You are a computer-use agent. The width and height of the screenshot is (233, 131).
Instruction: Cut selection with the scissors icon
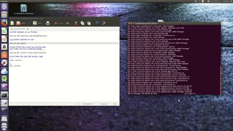tap(76, 23)
